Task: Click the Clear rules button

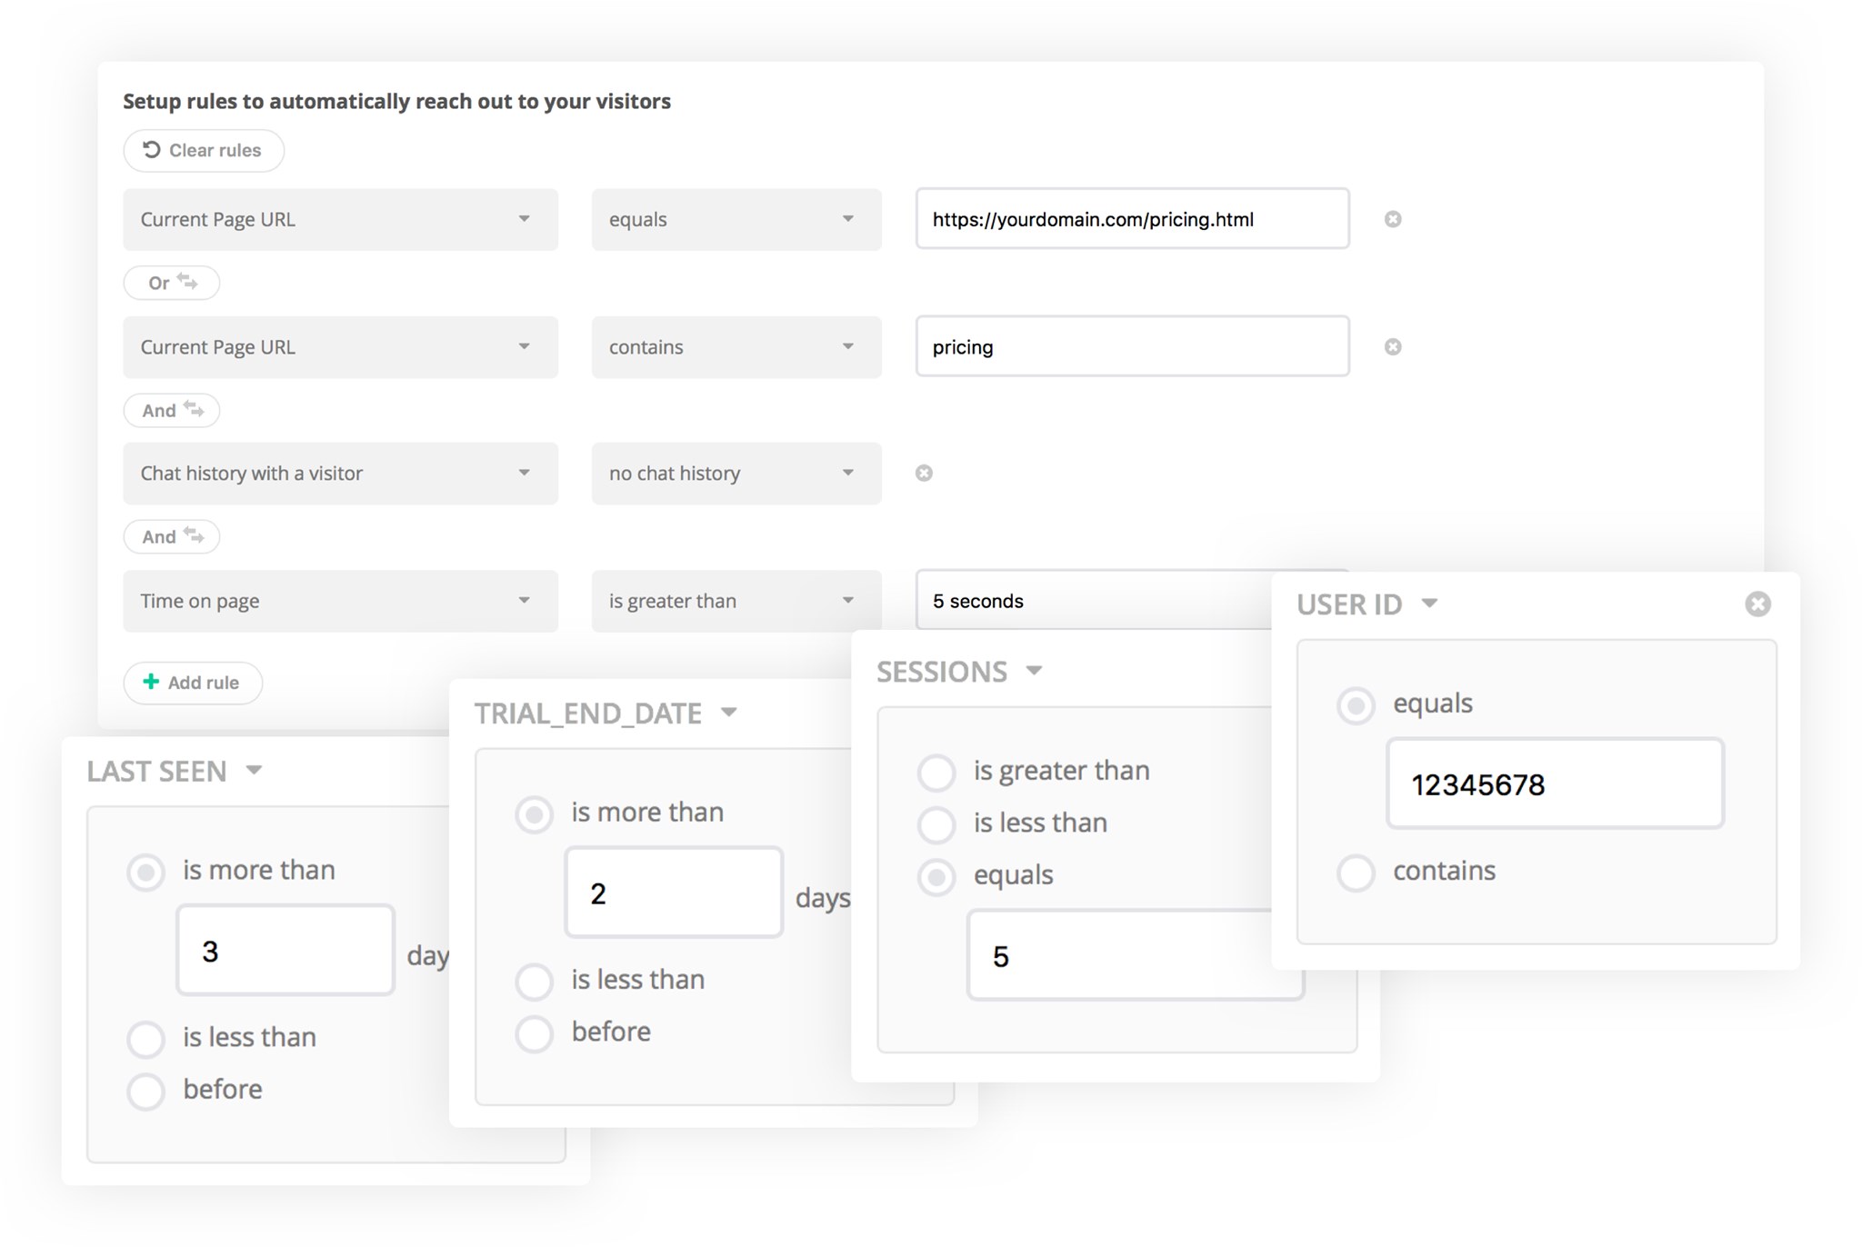Action: 204,150
